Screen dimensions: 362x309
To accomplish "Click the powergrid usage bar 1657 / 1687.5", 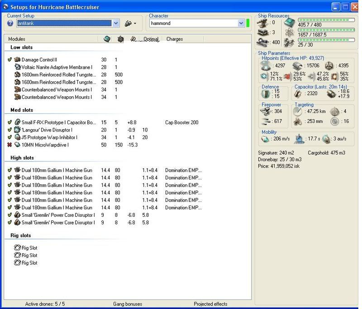I will (326, 30).
